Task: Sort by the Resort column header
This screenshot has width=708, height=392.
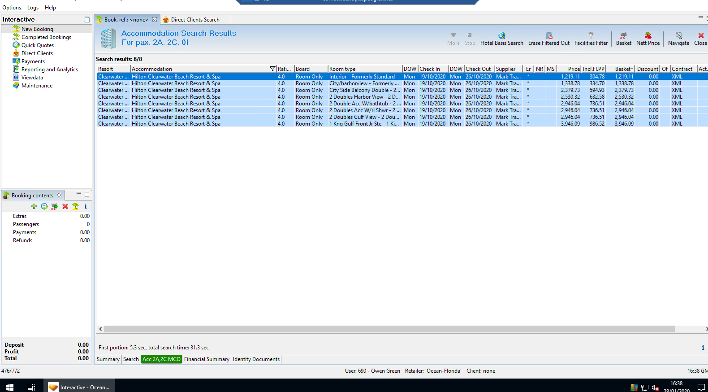Action: [x=113, y=69]
